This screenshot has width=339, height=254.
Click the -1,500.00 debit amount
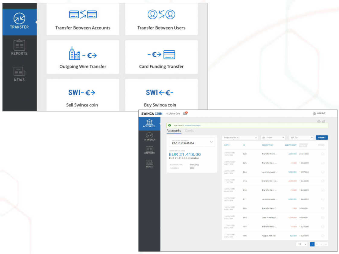(x=292, y=217)
